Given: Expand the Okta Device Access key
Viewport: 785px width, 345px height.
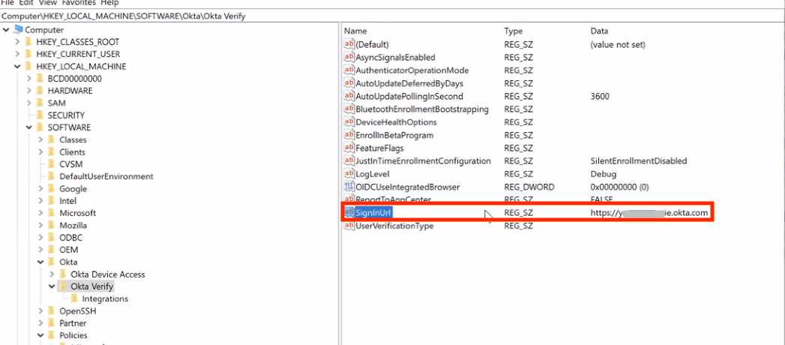Looking at the screenshot, I should [52, 274].
